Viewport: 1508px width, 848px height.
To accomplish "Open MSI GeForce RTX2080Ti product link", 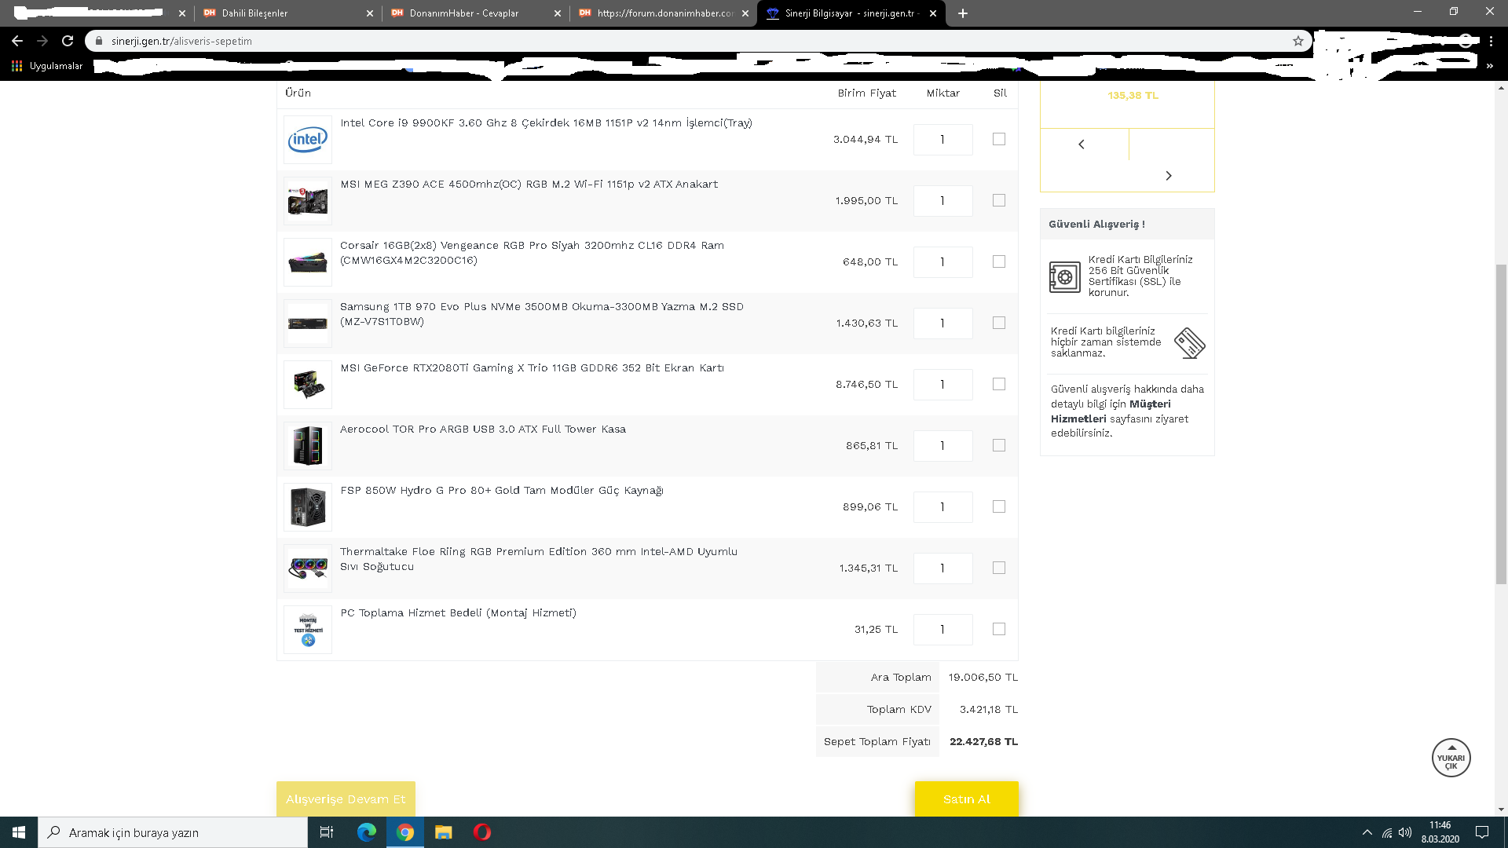I will [532, 368].
